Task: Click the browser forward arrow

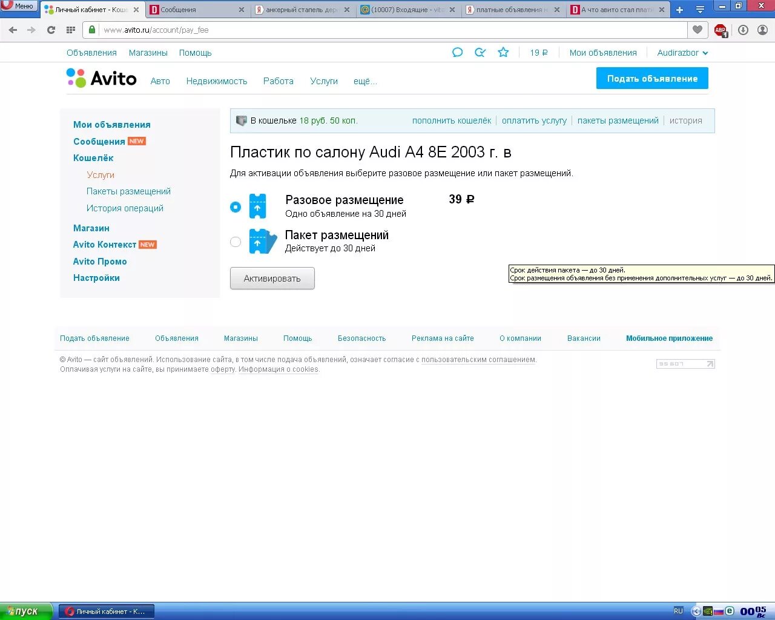Action: pyautogui.click(x=31, y=30)
